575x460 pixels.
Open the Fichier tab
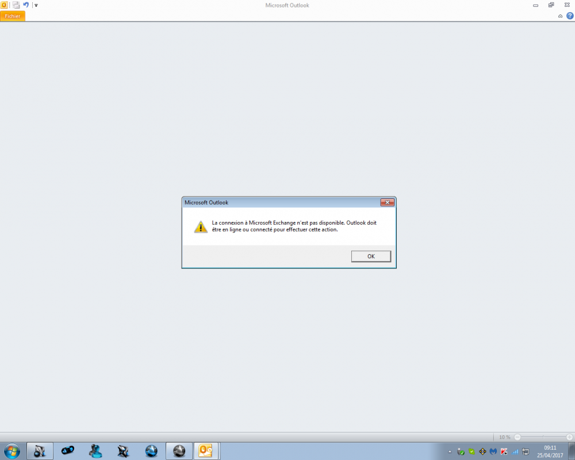[13, 16]
